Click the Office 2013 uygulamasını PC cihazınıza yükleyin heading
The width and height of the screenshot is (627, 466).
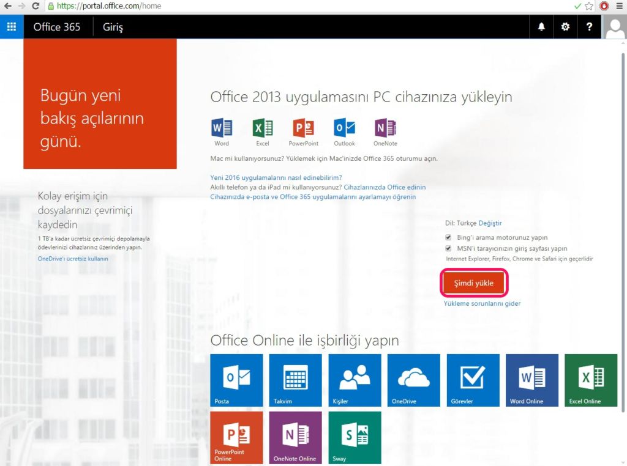(361, 97)
